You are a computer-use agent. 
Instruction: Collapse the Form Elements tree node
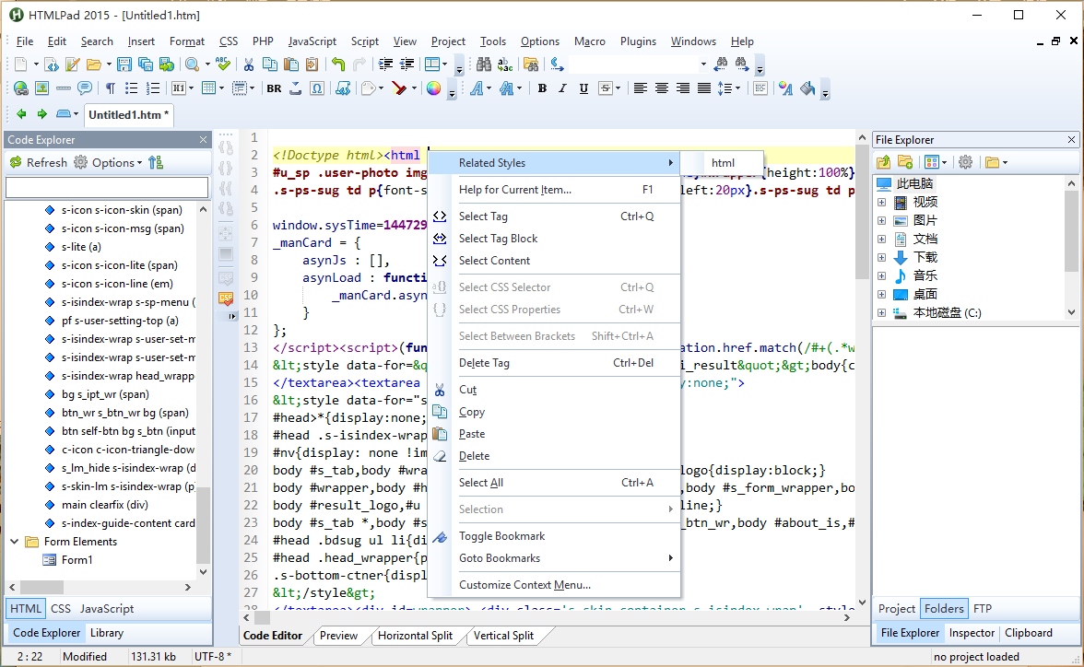[14, 542]
